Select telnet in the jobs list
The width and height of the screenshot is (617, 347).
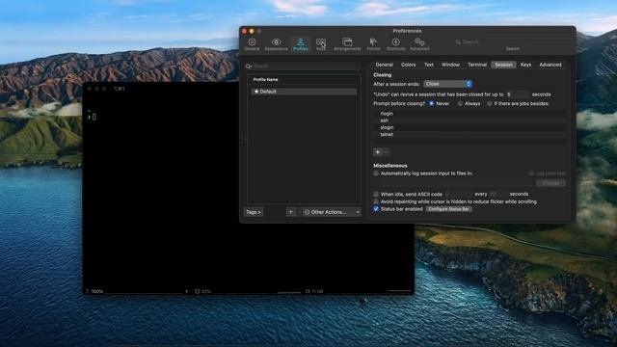pos(469,135)
